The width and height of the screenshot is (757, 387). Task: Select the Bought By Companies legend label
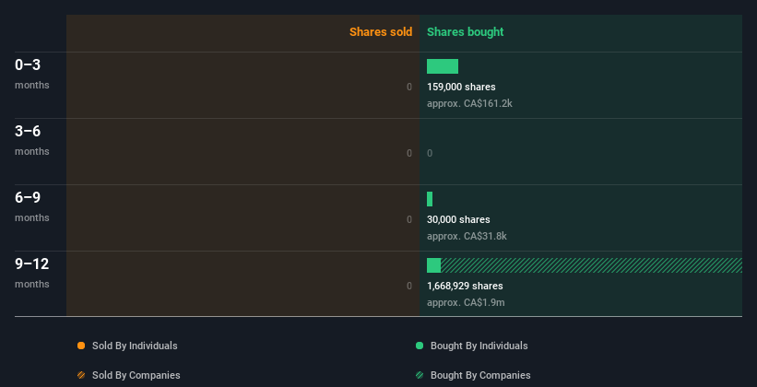pyautogui.click(x=480, y=375)
